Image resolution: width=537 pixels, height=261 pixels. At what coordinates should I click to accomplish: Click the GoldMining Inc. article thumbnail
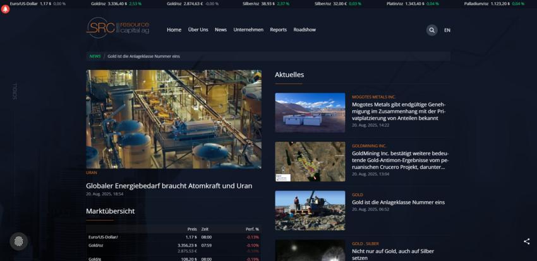click(x=310, y=161)
